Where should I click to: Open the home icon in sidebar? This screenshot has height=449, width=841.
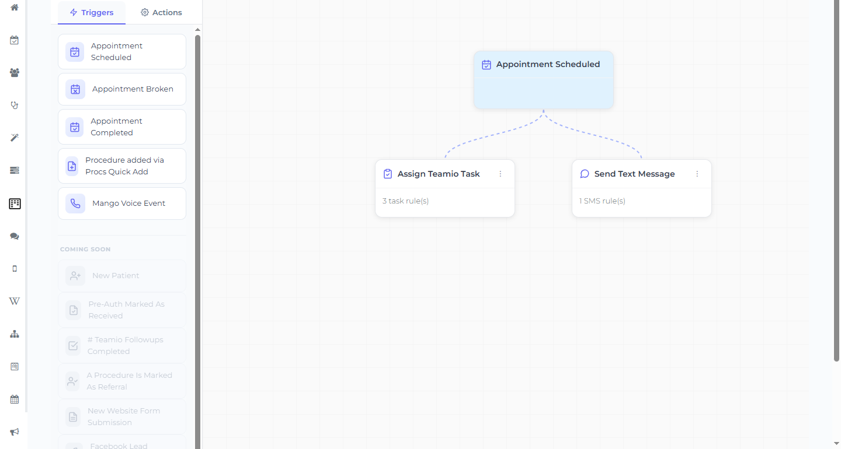[x=15, y=8]
